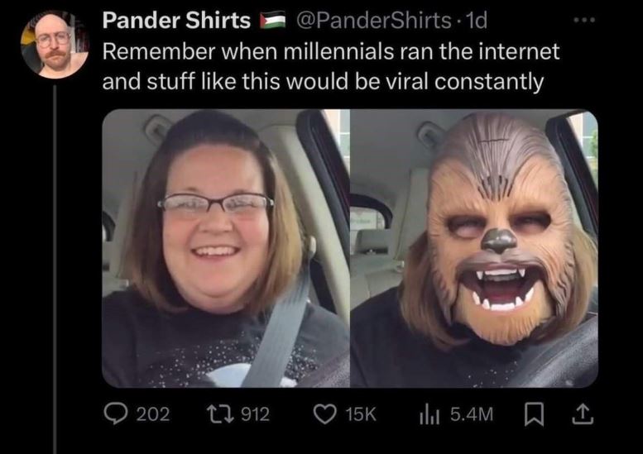This screenshot has width=643, height=454.
Task: Click the thread line below the avatar
Action: coord(55,270)
